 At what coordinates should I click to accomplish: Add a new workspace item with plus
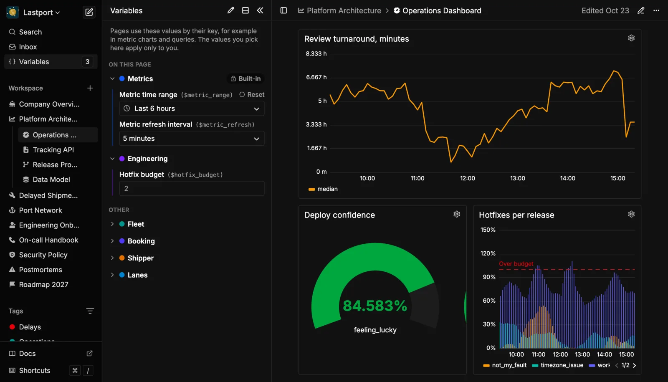(x=90, y=88)
